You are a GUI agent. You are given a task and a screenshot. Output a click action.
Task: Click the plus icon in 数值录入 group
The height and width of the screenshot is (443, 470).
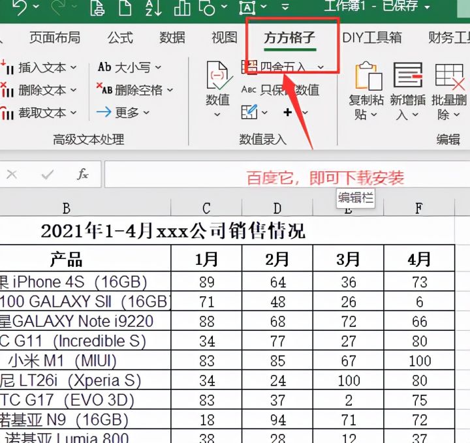tap(287, 112)
